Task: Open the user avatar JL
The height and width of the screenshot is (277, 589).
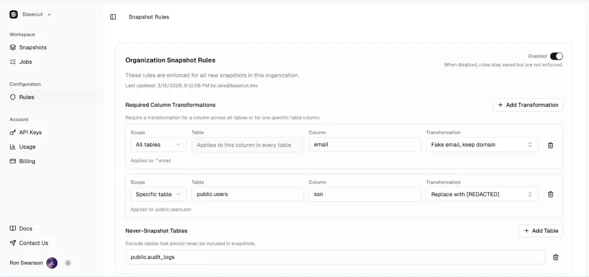Action: 52,263
